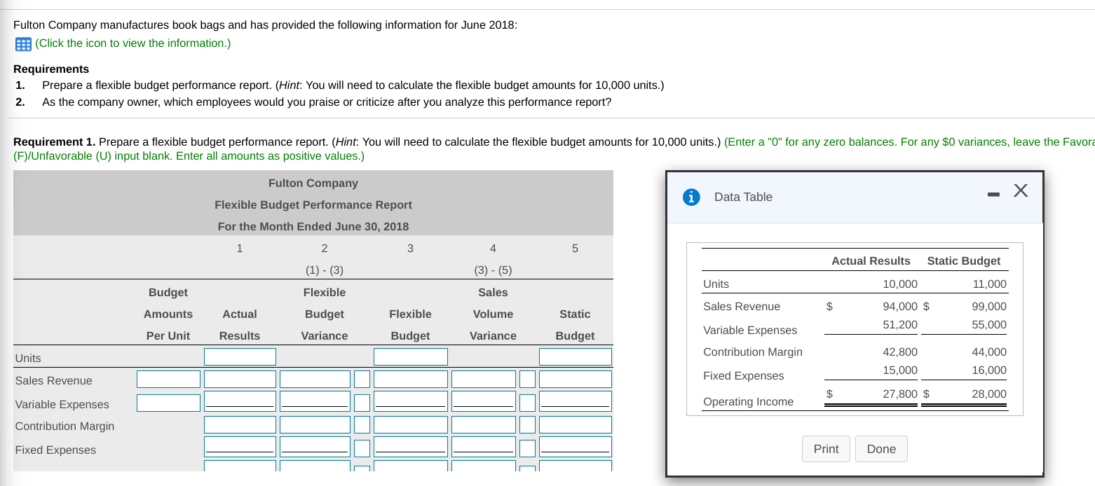1095x486 pixels.
Task: Focus Variable Expenses Static Budget field
Action: coord(575,401)
